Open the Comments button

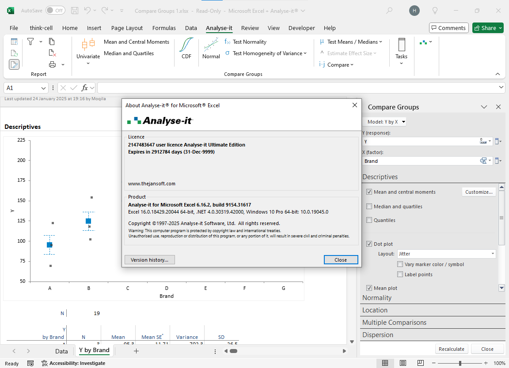[448, 28]
